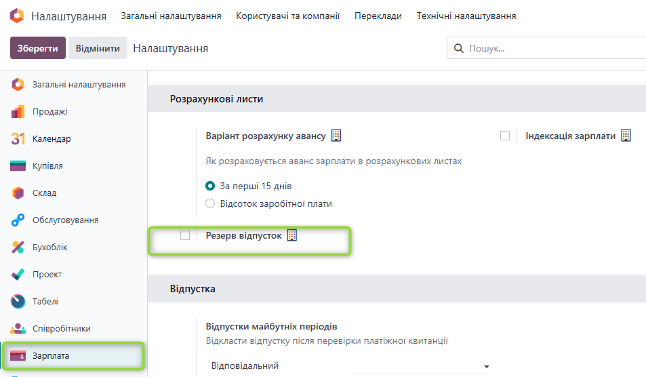Open the Проект settings icon
Image resolution: width=646 pixels, height=377 pixels.
[18, 275]
